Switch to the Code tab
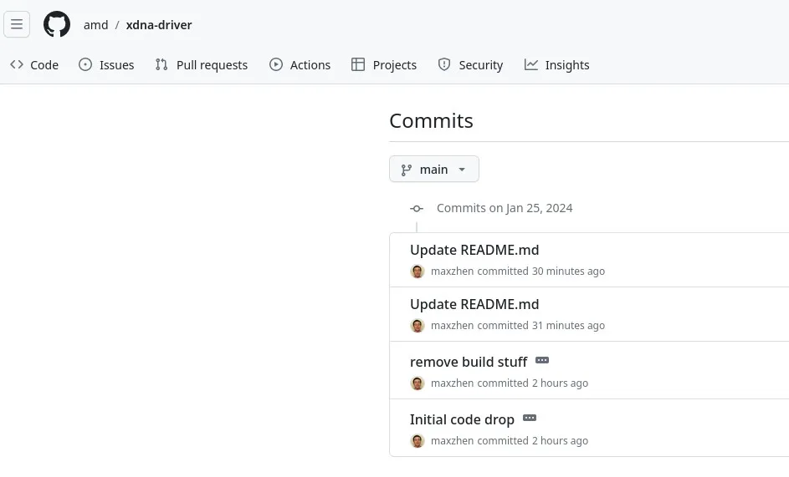 (x=34, y=65)
